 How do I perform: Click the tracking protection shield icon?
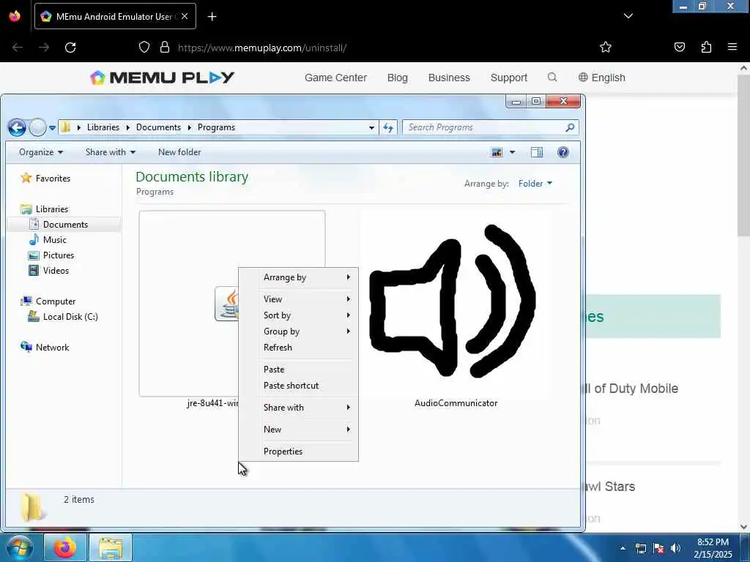click(144, 48)
